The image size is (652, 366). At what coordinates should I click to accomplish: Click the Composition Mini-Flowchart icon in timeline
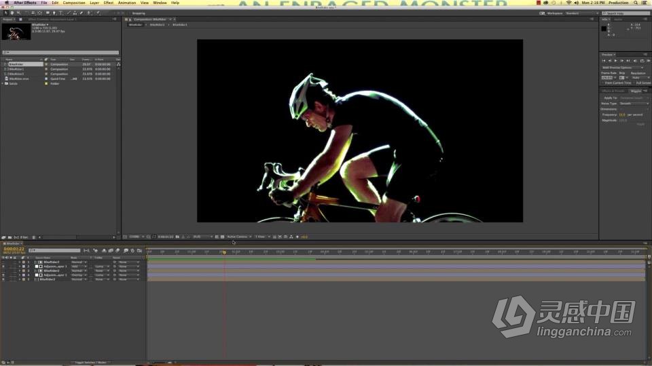[x=86, y=251]
